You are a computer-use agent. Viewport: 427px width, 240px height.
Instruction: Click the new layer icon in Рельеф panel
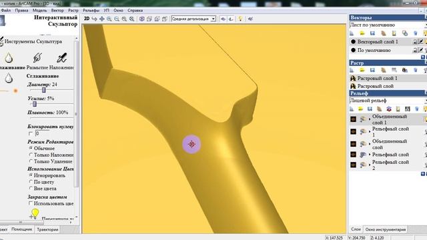(352, 109)
